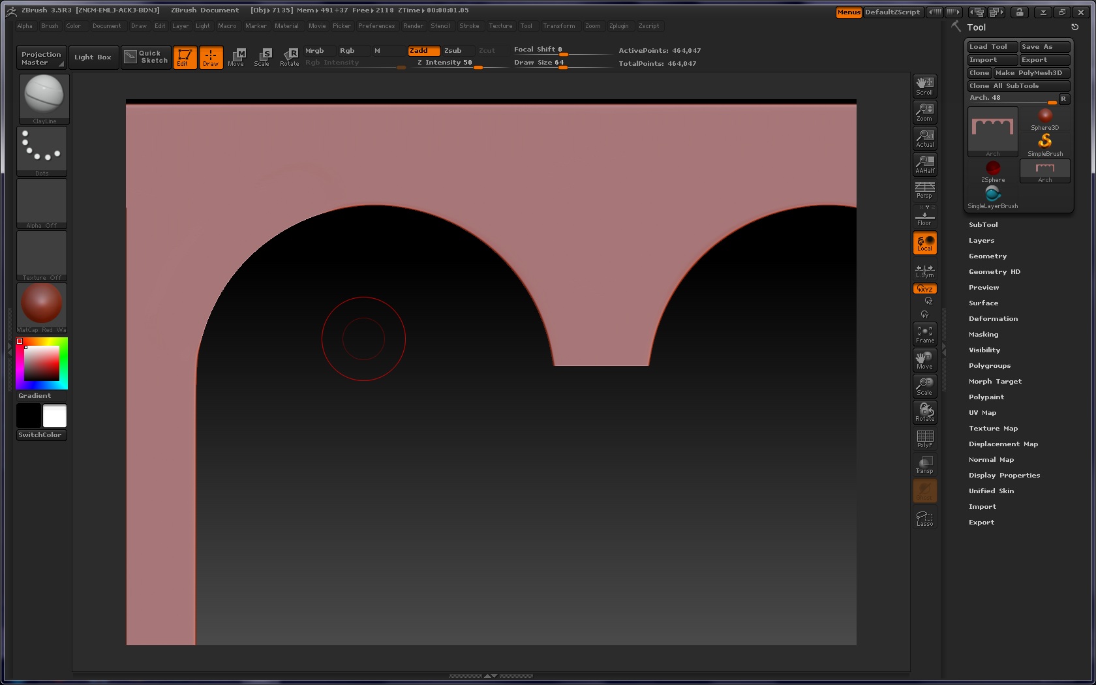Expand the Geometry section
The image size is (1096, 685).
(987, 256)
